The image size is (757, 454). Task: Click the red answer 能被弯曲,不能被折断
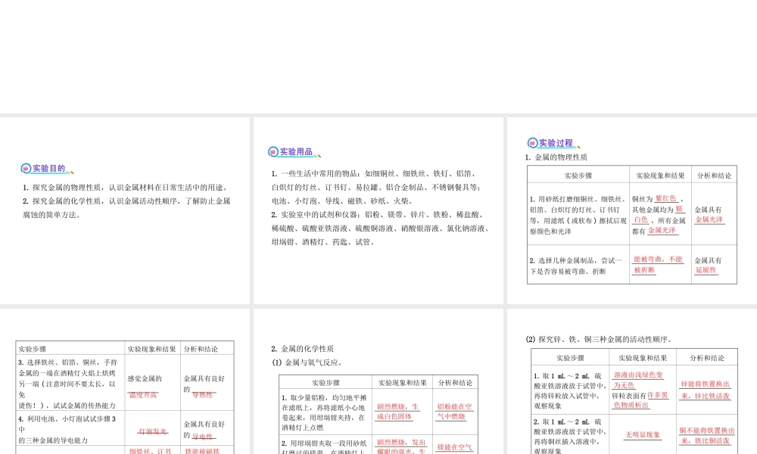(x=658, y=264)
